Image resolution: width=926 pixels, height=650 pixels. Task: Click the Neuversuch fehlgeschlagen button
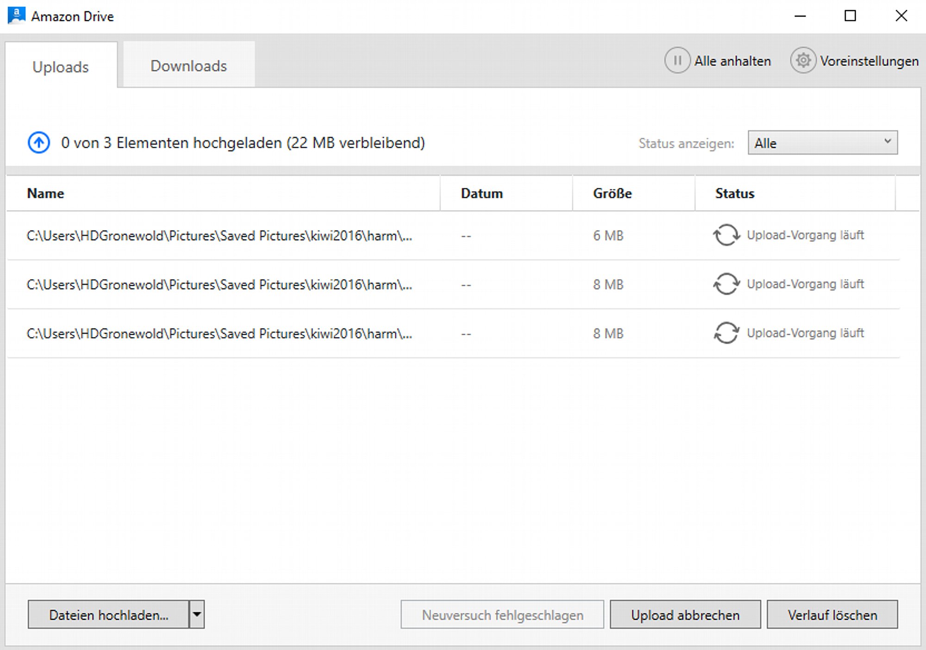pyautogui.click(x=502, y=614)
